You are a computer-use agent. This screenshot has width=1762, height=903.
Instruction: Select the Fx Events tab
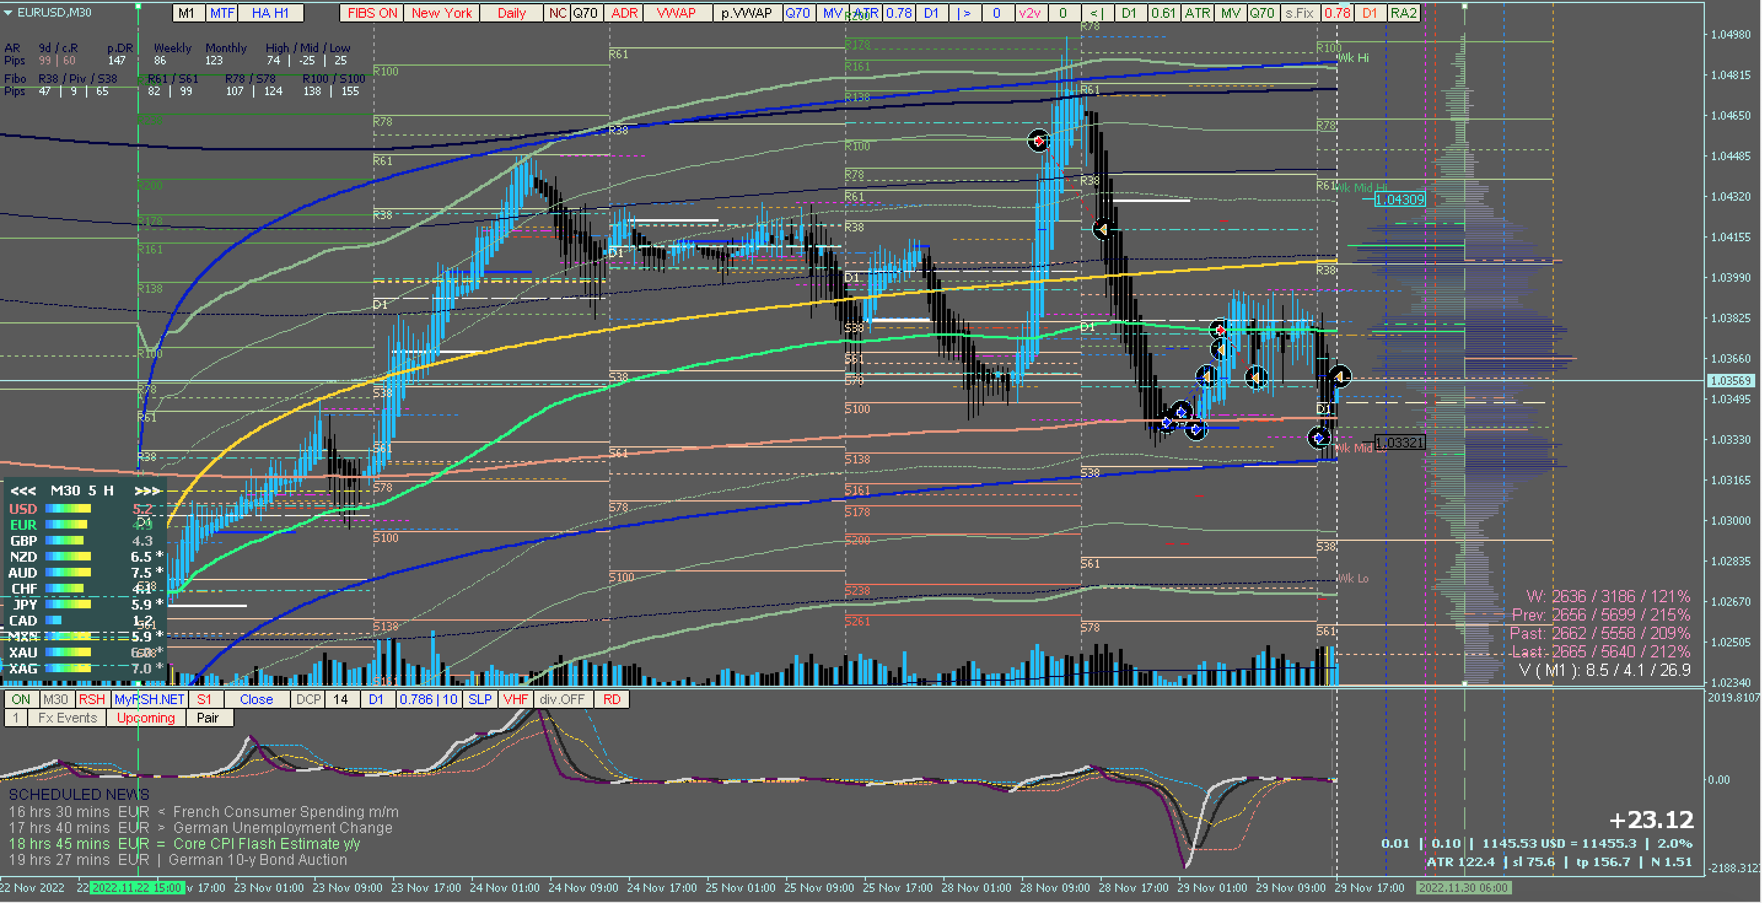(x=67, y=718)
